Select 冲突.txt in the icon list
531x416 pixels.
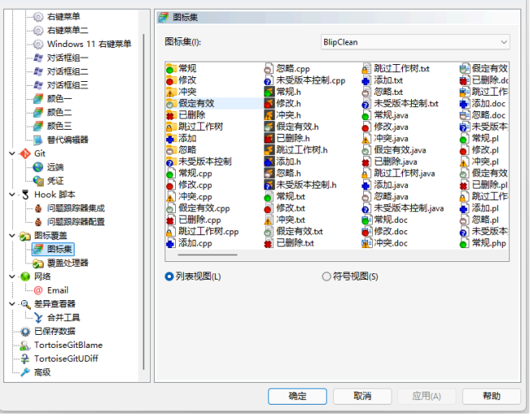(x=291, y=221)
